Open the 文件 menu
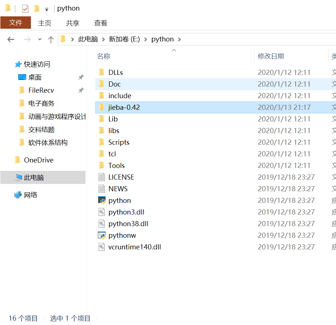This screenshot has width=336, height=325. 16,23
